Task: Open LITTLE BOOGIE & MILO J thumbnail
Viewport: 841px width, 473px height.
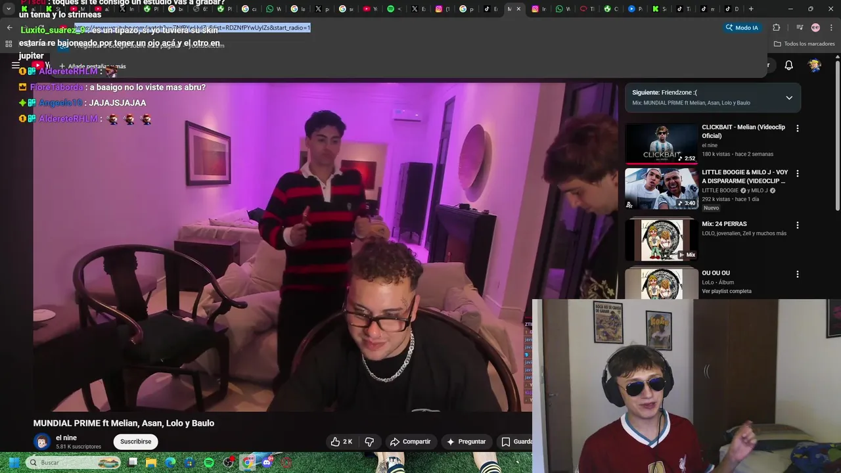Action: (661, 189)
